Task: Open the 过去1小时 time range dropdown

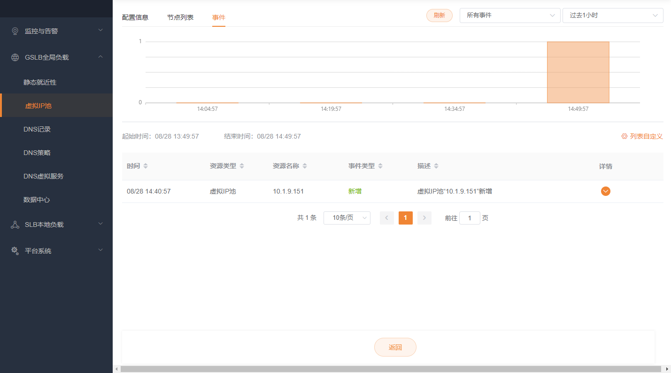Action: click(x=612, y=16)
